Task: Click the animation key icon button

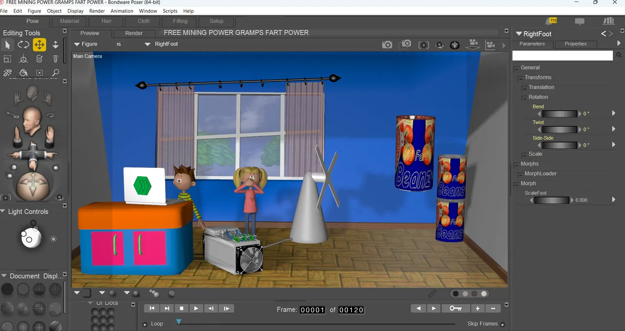Action: pos(456,308)
